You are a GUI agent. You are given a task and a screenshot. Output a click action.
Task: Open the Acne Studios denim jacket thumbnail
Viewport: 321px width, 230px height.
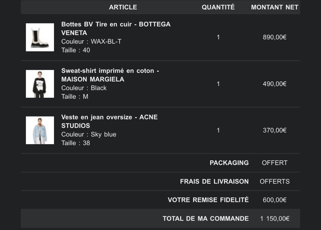40,130
